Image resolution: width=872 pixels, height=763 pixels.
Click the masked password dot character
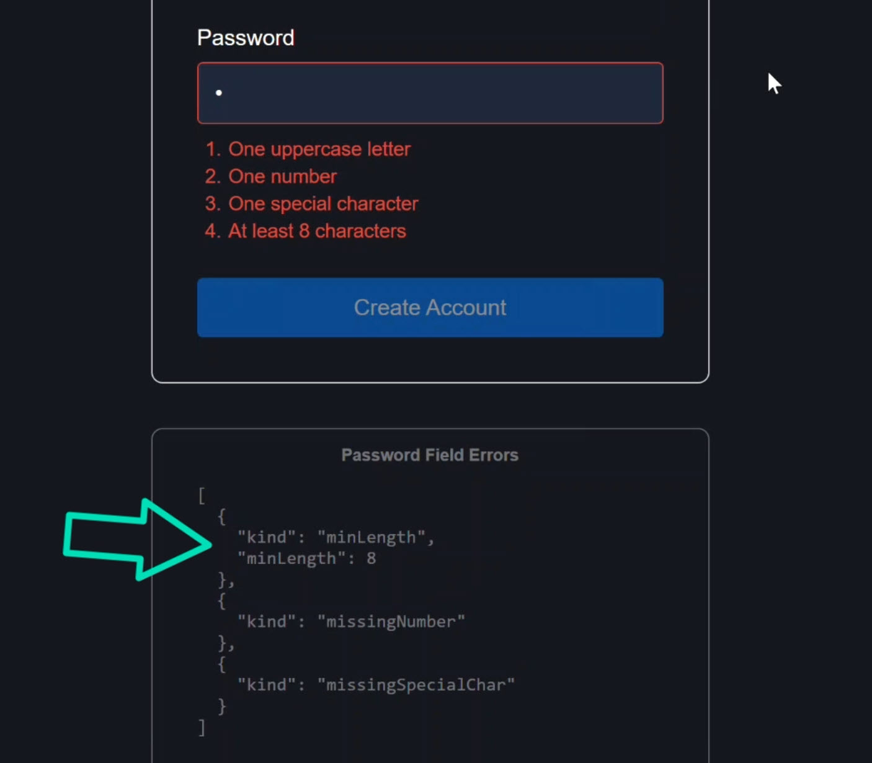coord(218,93)
